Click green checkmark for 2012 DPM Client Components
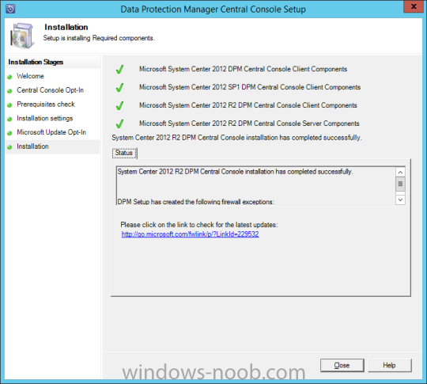Image resolution: width=427 pixels, height=384 pixels. (x=119, y=69)
